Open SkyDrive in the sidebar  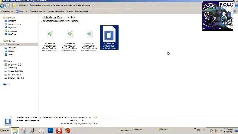click(x=10, y=28)
